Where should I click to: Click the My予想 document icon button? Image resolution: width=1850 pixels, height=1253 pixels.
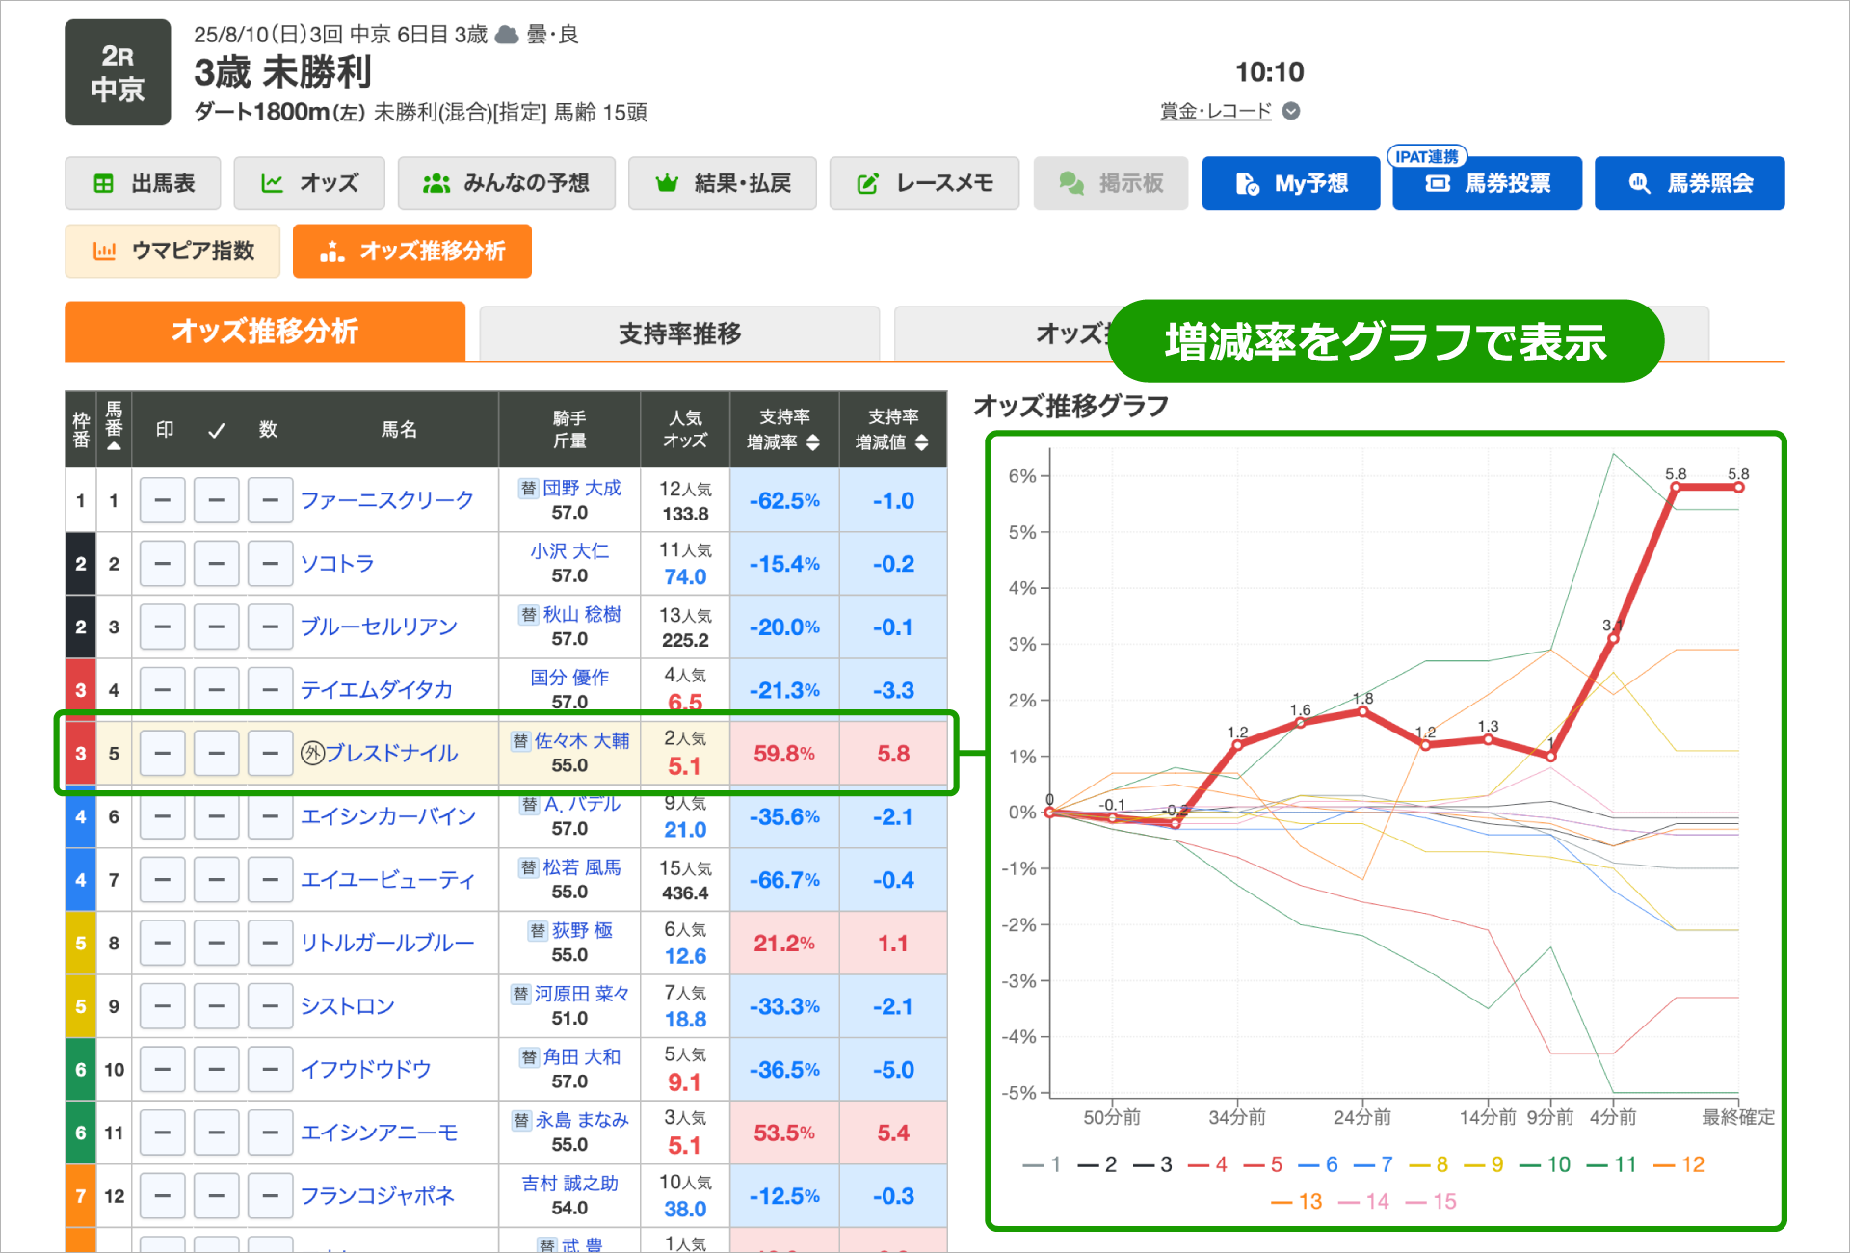(x=1290, y=183)
